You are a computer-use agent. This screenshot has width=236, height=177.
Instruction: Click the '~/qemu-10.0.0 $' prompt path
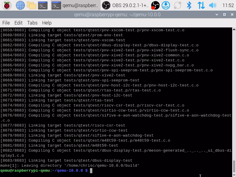(x=70, y=171)
